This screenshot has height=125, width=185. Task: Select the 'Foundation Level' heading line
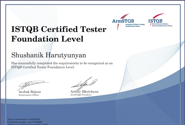pos(47,39)
